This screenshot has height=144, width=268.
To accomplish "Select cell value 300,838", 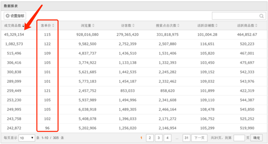I will click(x=14, y=72).
